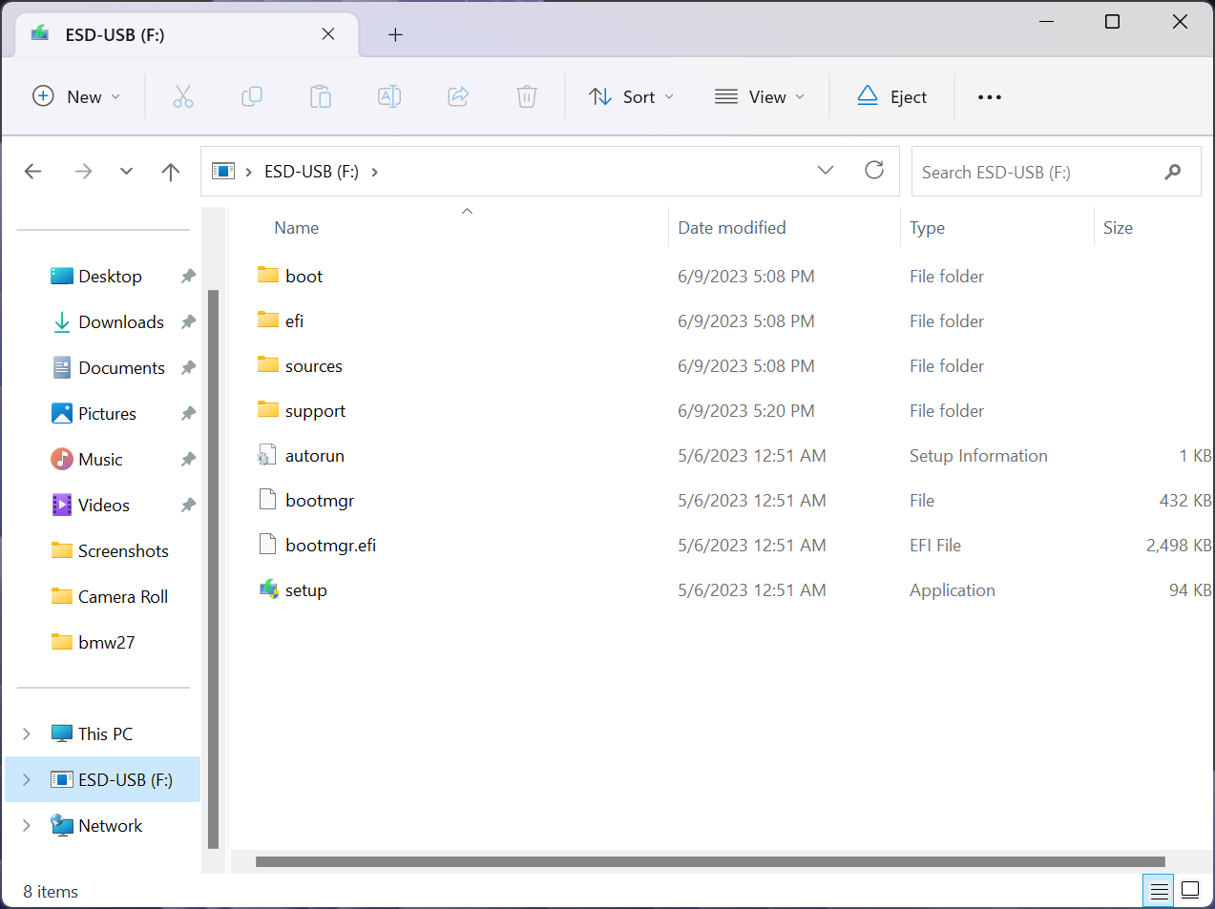The width and height of the screenshot is (1215, 909).
Task: Switch to details view layout icon
Action: (x=1159, y=891)
